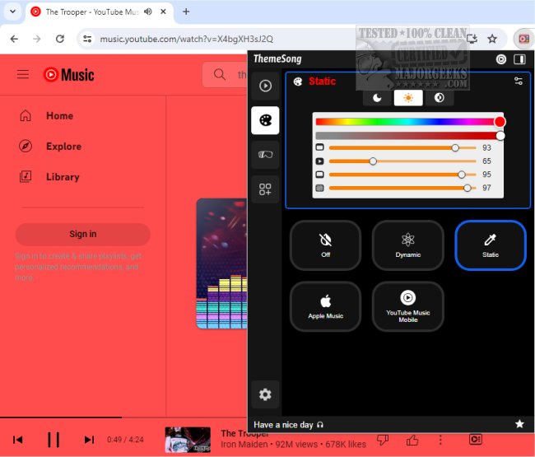Click the circular target icon in ThemeSong header
This screenshot has width=535, height=457.
coord(501,59)
